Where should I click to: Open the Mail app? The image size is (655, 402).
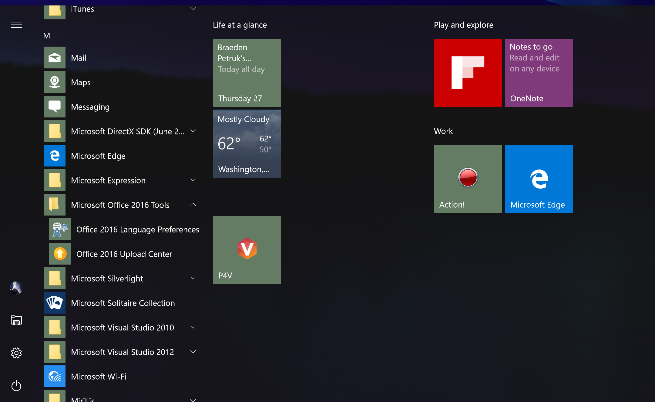(x=79, y=58)
